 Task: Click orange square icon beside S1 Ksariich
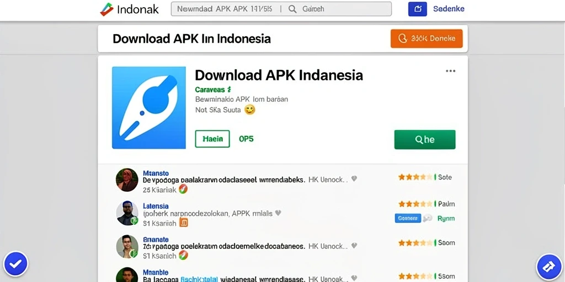[184, 223]
